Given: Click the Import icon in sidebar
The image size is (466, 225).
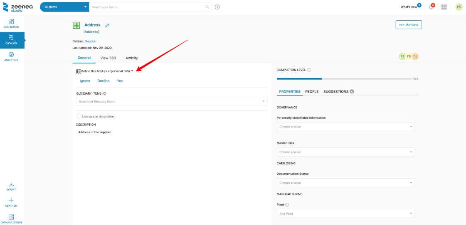Looking at the screenshot, I should pos(11,186).
